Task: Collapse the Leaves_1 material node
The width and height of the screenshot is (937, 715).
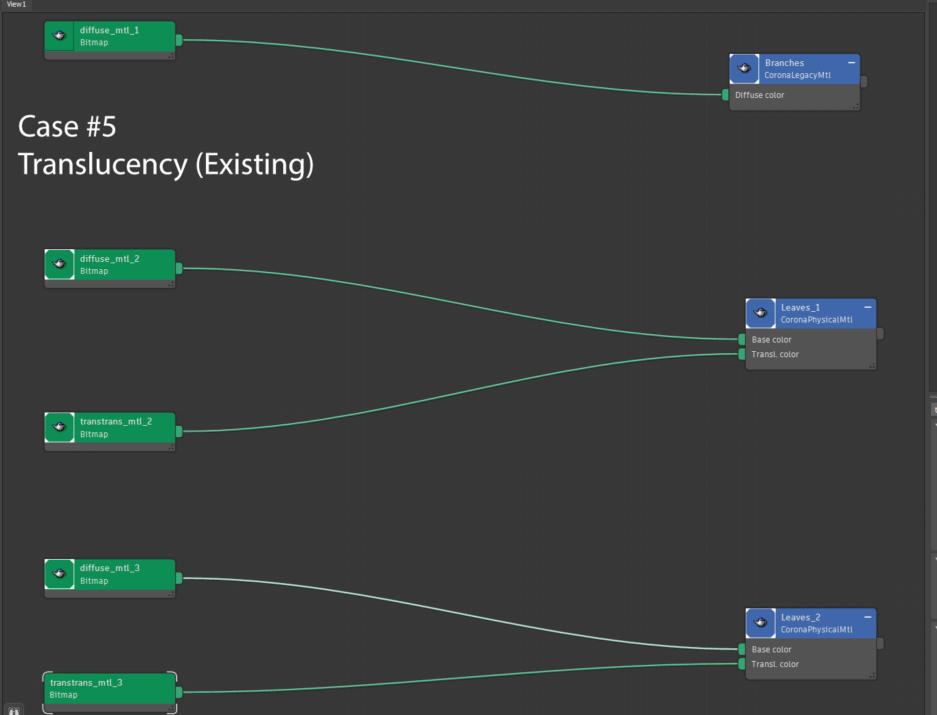Action: (x=868, y=307)
